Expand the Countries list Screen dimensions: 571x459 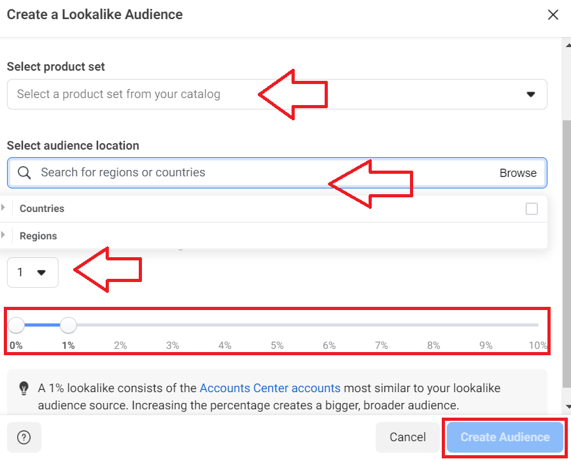pyautogui.click(x=3, y=208)
